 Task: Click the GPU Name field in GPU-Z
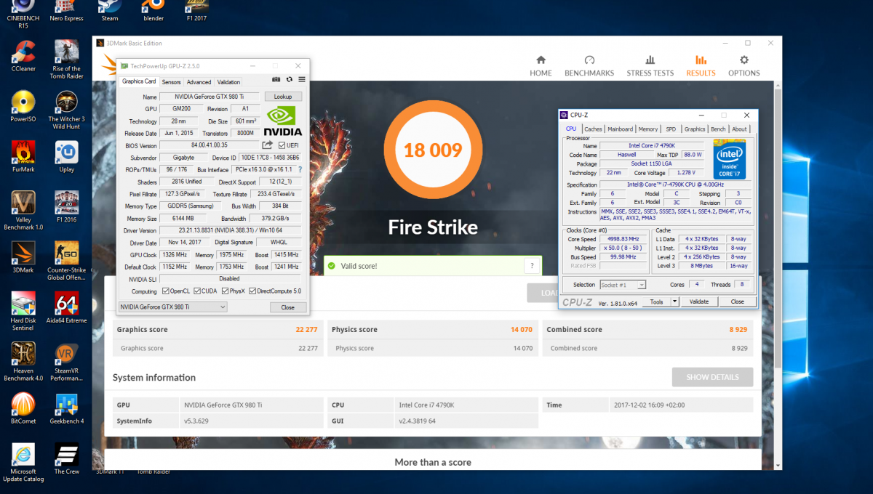(210, 97)
